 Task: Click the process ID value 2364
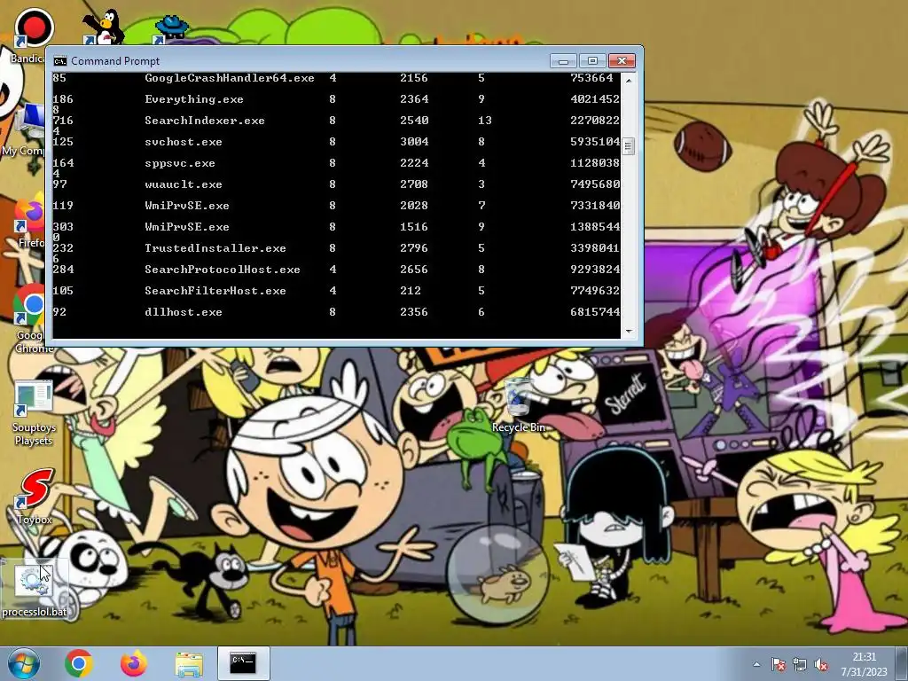point(414,99)
